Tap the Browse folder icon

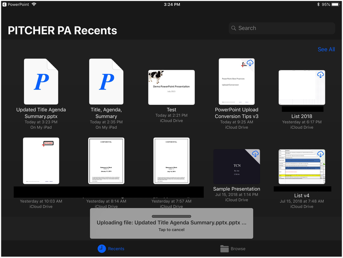point(224,248)
